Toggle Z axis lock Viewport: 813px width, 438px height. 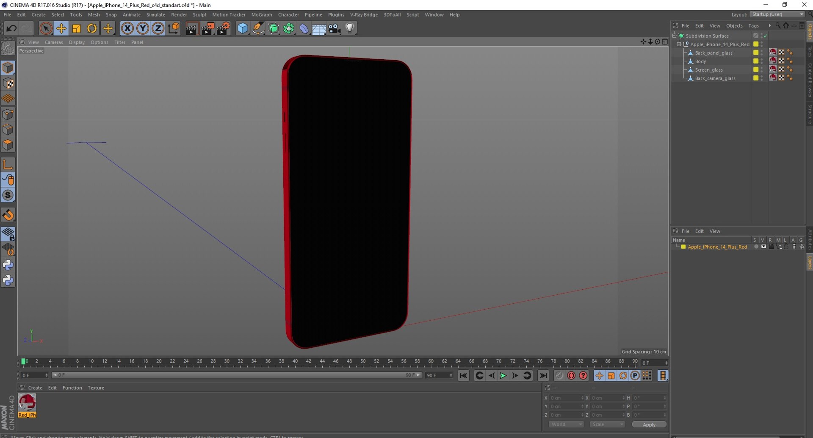tap(158, 28)
